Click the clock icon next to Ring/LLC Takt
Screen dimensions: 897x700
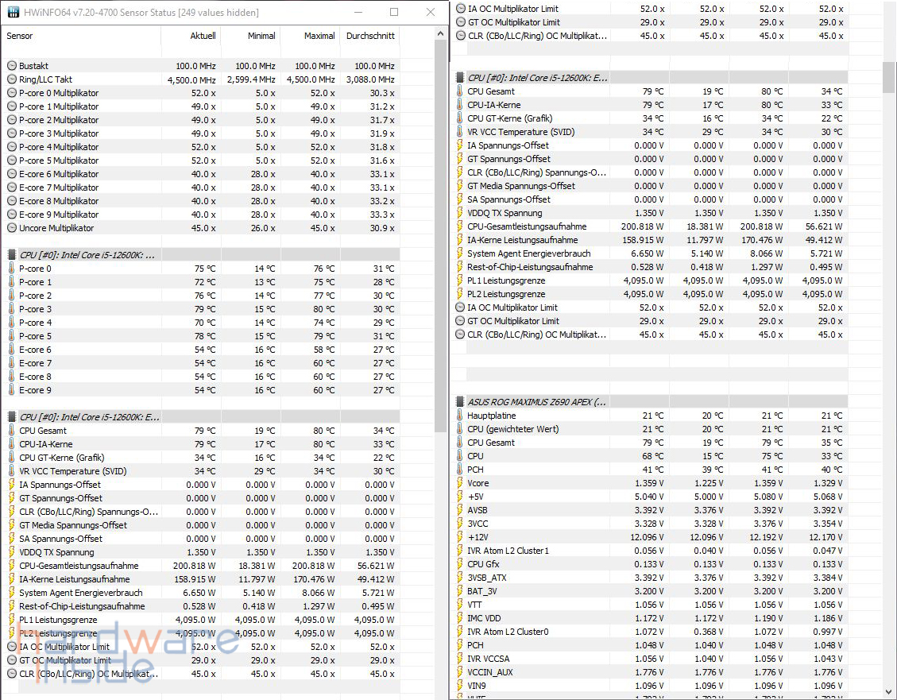[x=11, y=79]
